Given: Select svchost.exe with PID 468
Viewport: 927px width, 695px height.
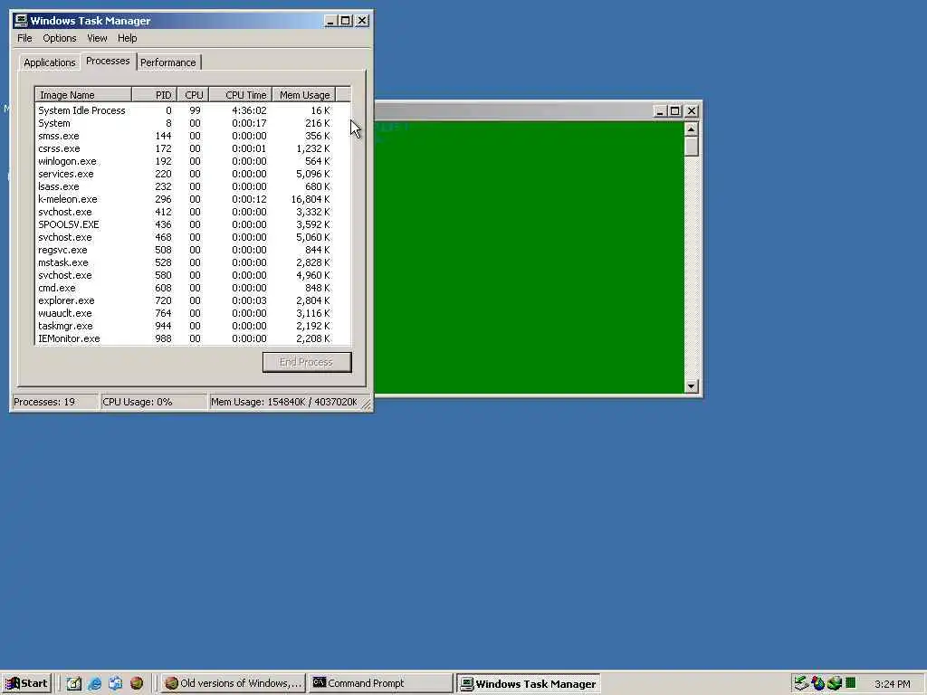Looking at the screenshot, I should pyautogui.click(x=193, y=237).
